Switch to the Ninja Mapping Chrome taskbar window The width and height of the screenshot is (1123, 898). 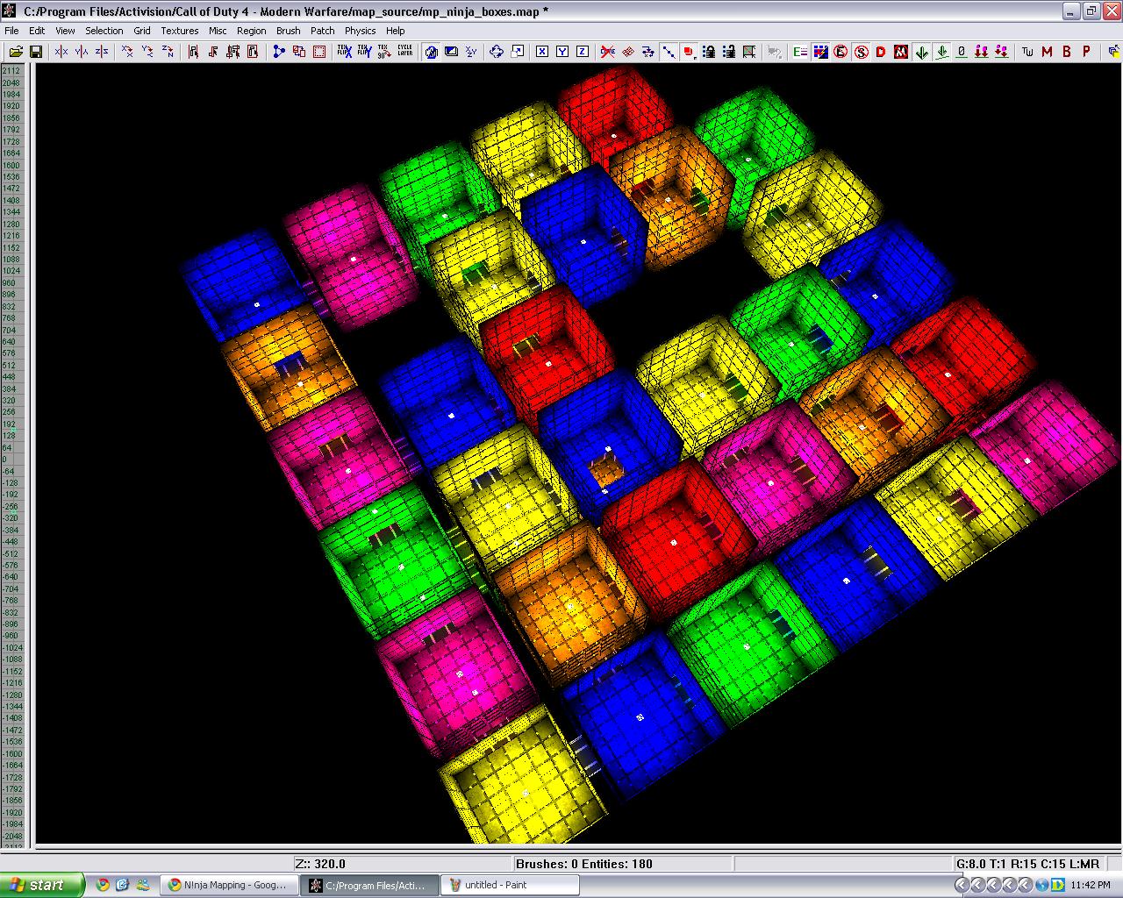227,885
